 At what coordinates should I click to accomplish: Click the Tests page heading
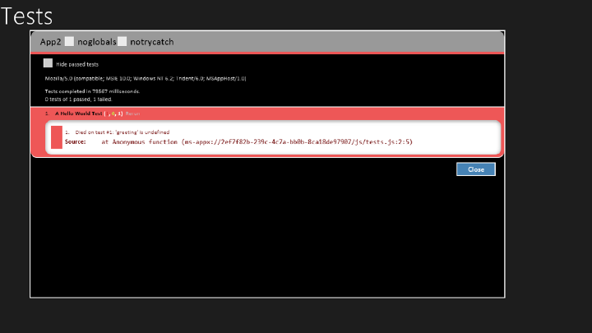click(27, 16)
